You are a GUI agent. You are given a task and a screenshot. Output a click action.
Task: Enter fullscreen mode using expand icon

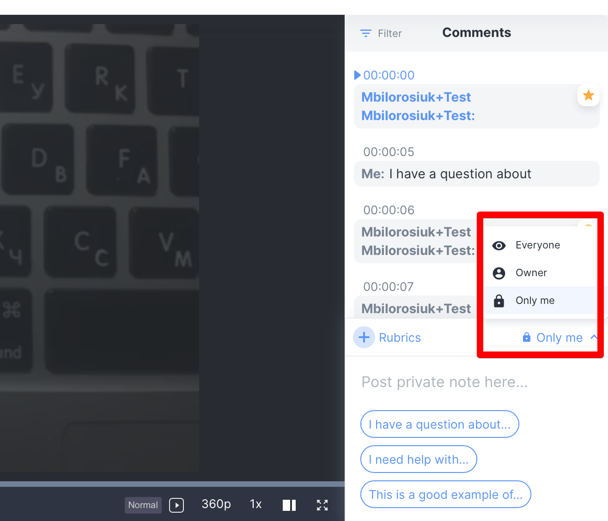(x=322, y=505)
